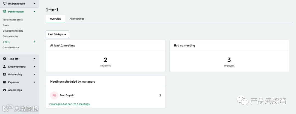Open managers had no 1-to-1 meetings link

(69, 104)
